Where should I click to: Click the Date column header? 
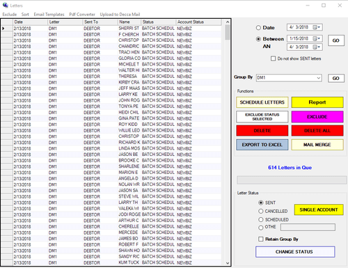pyautogui.click(x=30, y=22)
